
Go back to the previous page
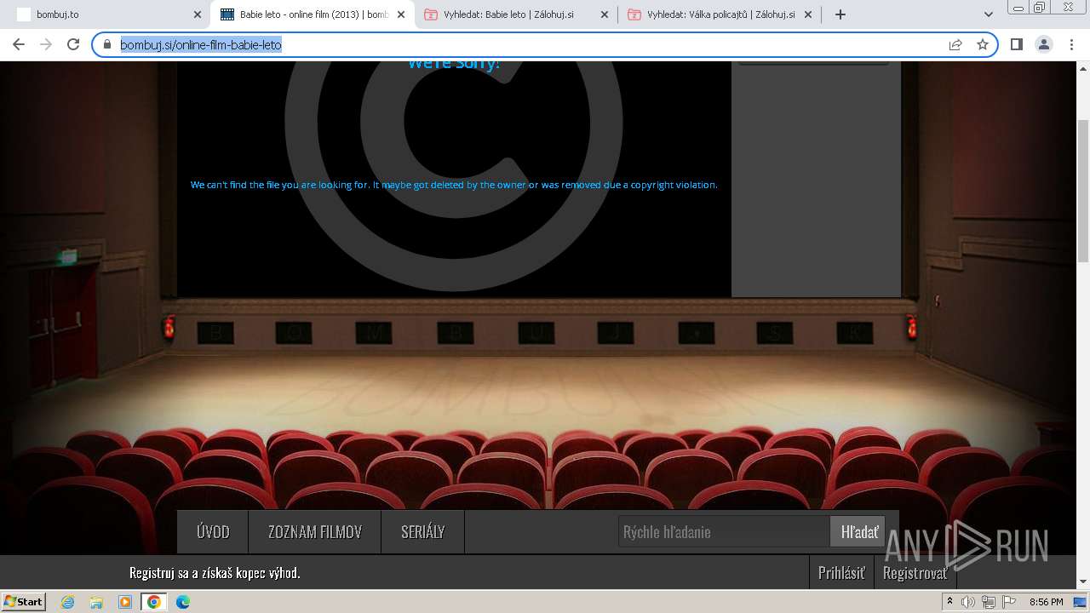19,44
